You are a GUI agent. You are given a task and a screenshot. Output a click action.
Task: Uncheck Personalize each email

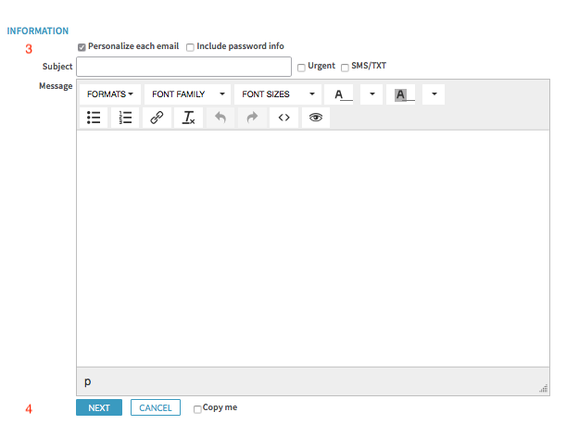coord(82,47)
